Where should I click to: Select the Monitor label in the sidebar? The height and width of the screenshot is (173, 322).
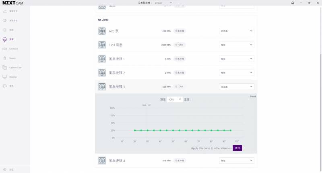point(13,77)
